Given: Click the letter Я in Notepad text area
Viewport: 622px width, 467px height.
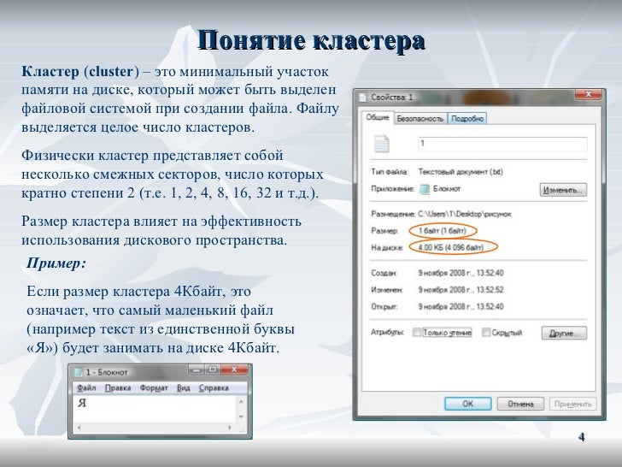Looking at the screenshot, I should click(82, 403).
